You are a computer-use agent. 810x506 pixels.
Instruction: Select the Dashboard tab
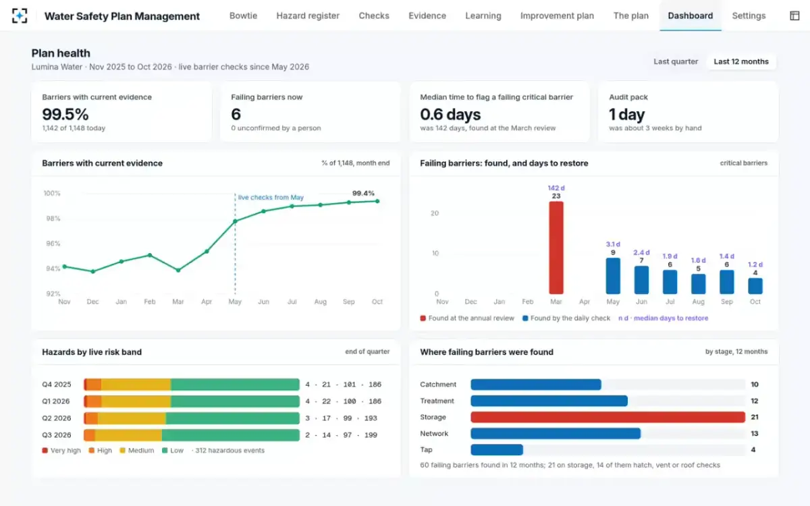pos(691,16)
